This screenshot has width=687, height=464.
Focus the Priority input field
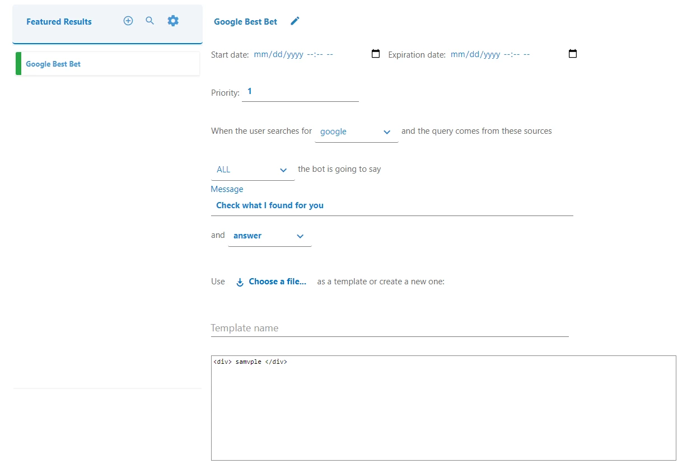pos(300,92)
